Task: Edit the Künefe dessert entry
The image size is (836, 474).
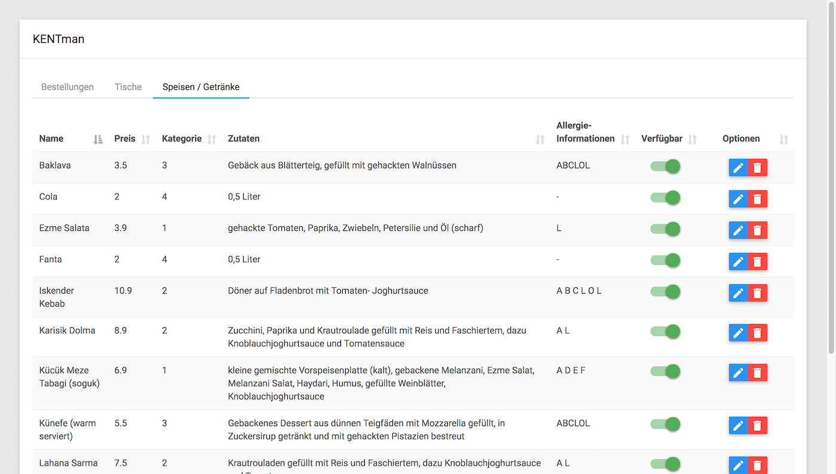Action: (x=739, y=425)
